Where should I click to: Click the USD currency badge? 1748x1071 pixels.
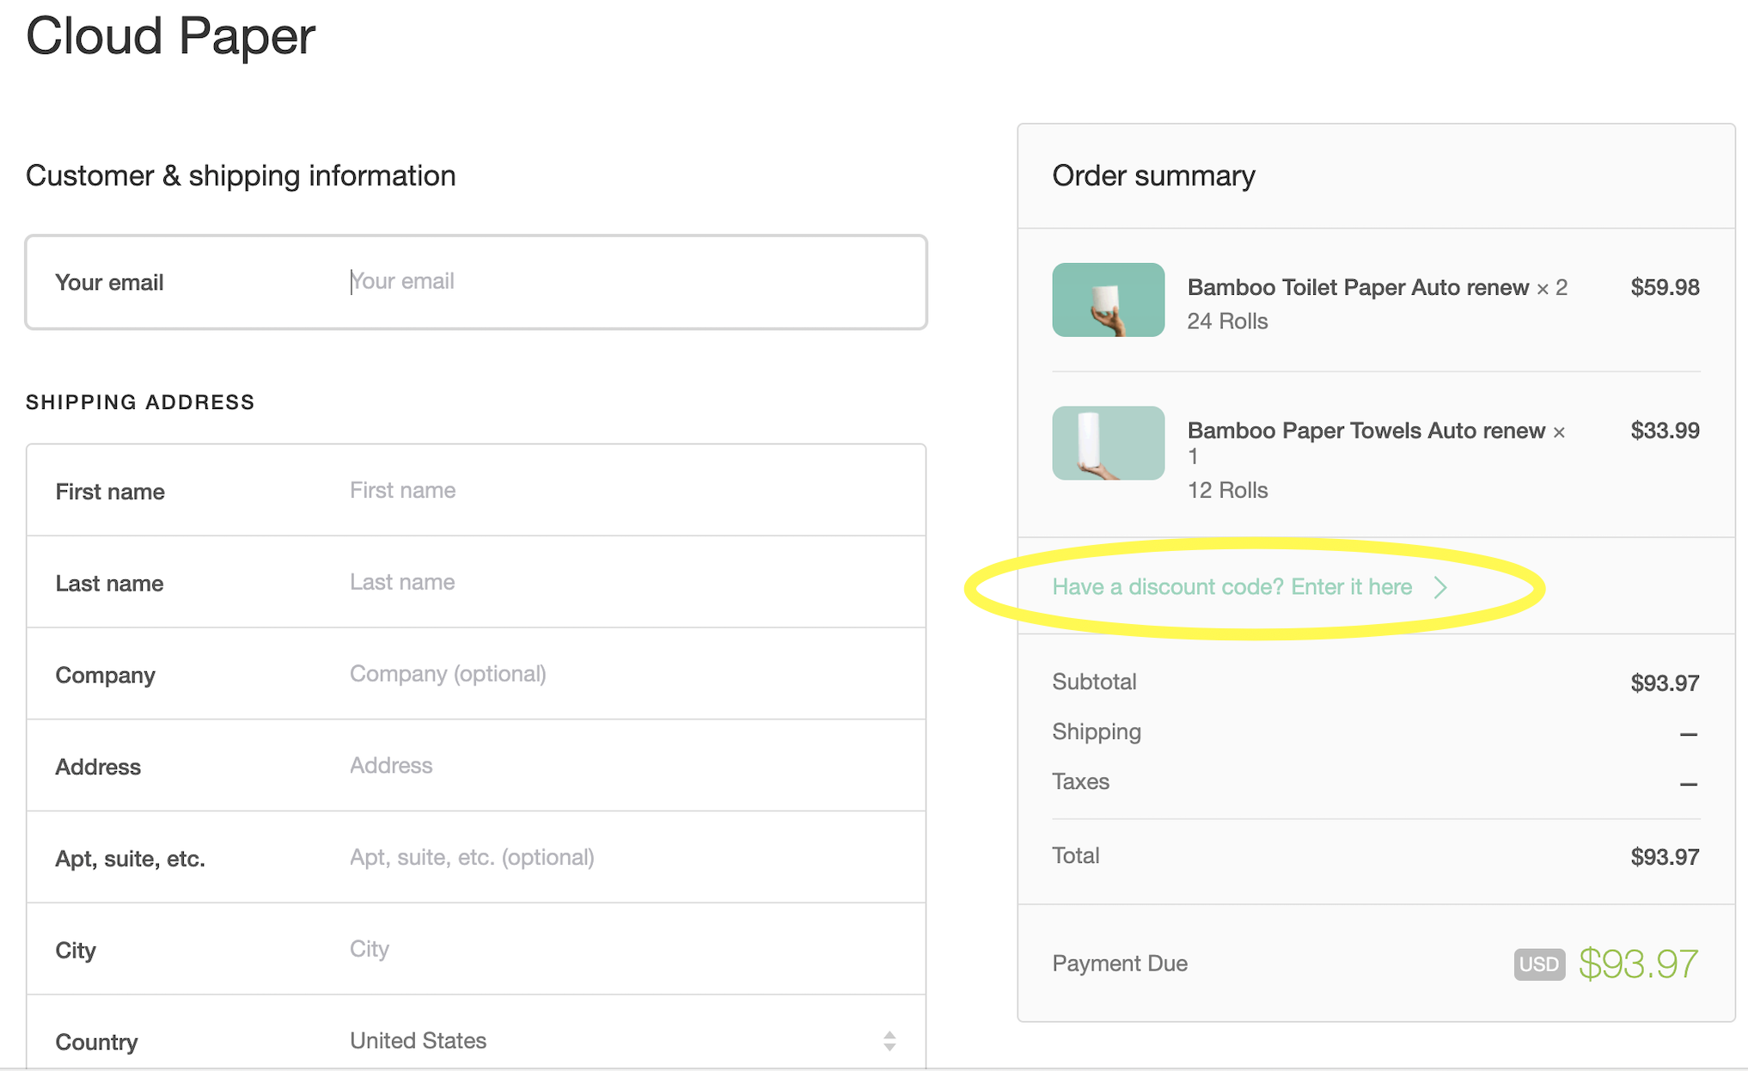[1538, 964]
